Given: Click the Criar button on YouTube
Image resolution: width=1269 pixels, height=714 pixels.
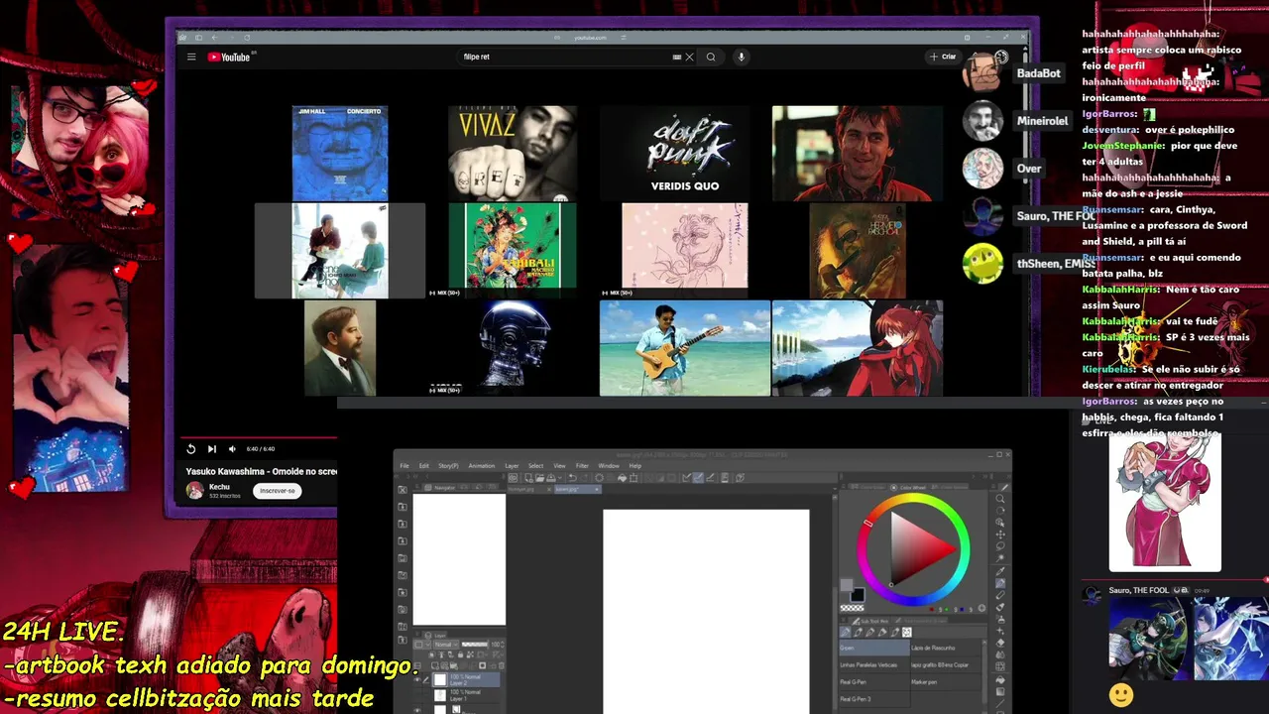Looking at the screenshot, I should 943,57.
